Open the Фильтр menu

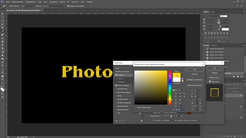(x=62, y=2)
